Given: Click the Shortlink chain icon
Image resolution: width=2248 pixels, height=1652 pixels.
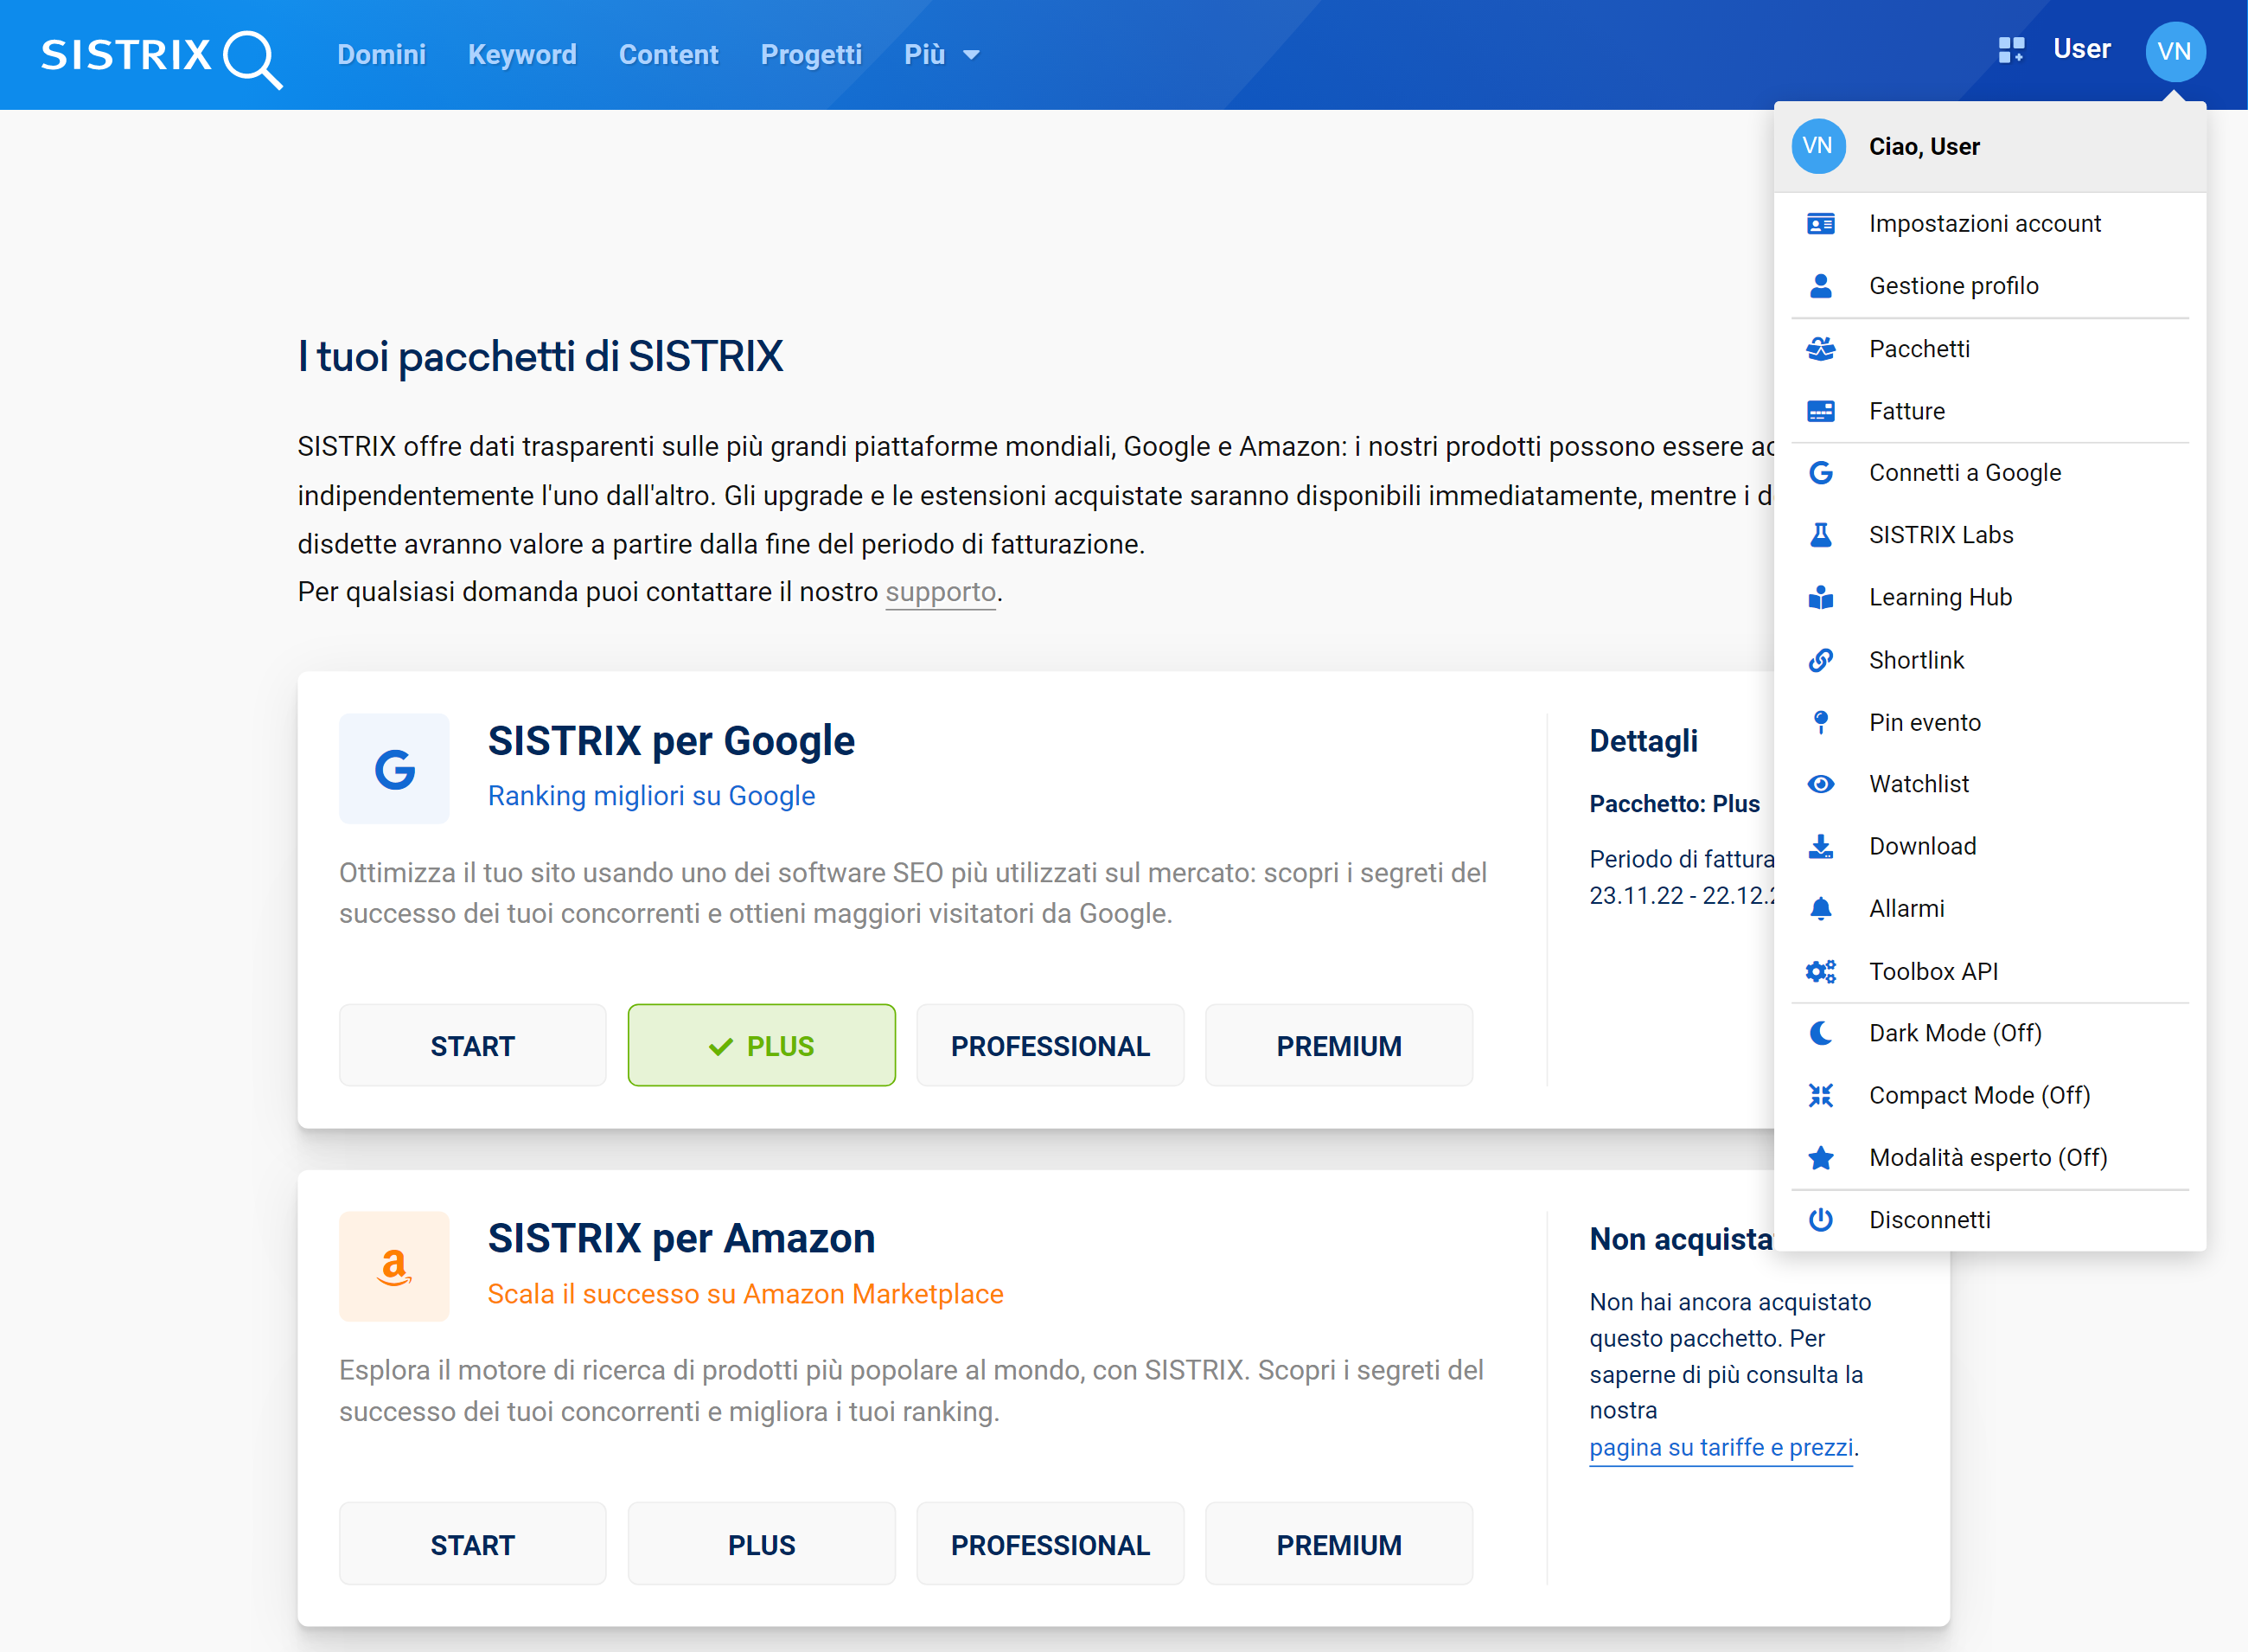Looking at the screenshot, I should click(x=1820, y=660).
